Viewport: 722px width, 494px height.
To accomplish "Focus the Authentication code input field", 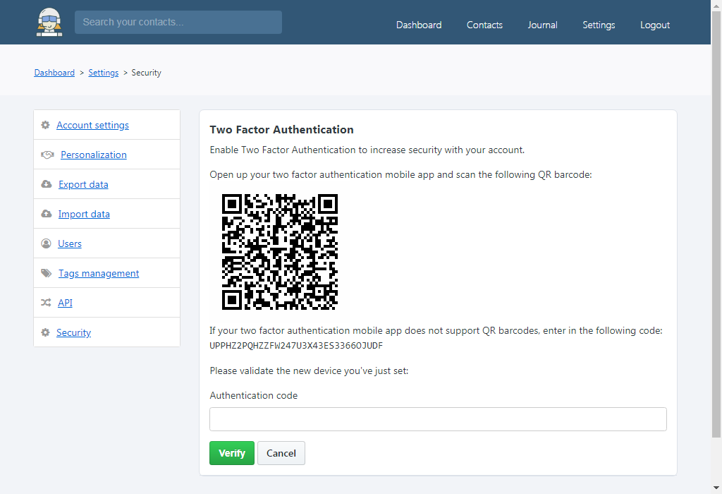I will coord(438,419).
